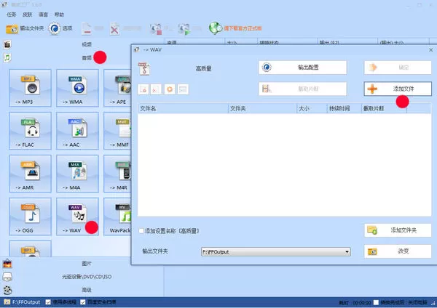
Task: Click the picture category icon
Action: tap(7, 264)
